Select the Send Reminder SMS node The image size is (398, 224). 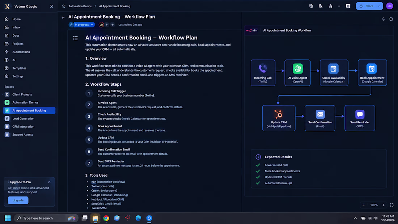(x=360, y=118)
